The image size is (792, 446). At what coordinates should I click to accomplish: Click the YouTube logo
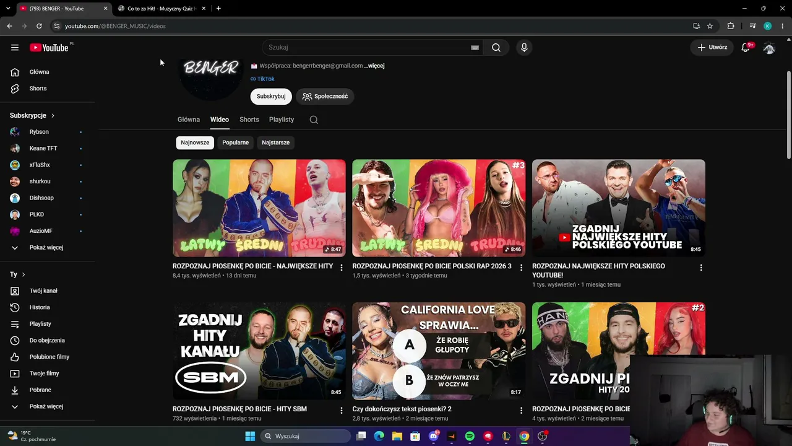click(49, 48)
